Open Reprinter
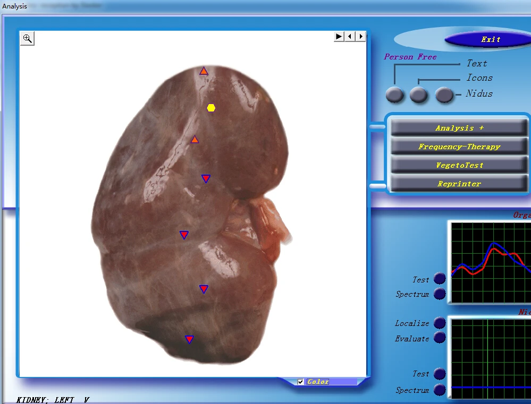Screen dimensions: 531x404 tap(459, 184)
